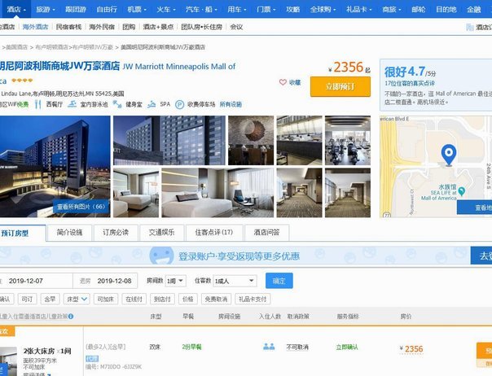Switch to the 酒店问答 tab

(x=266, y=233)
